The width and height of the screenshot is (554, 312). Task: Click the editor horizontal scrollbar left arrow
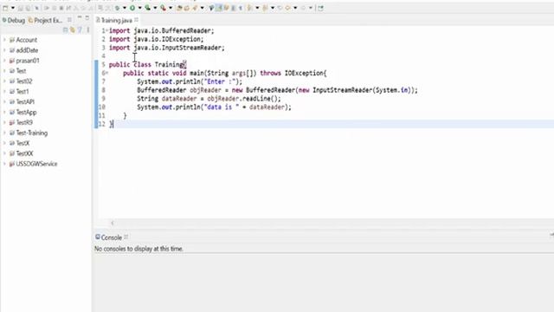click(113, 223)
